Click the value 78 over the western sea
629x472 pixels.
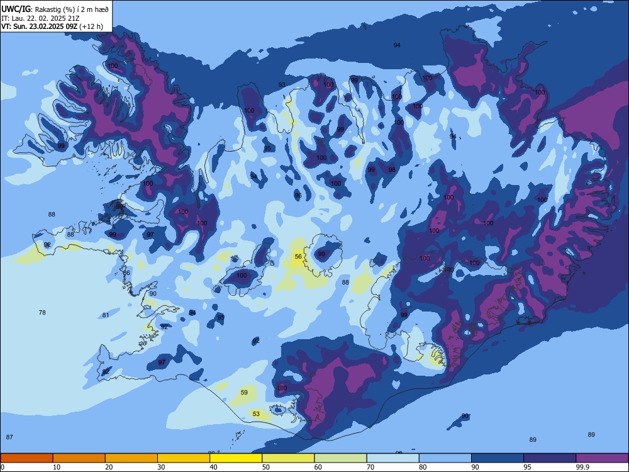point(42,312)
